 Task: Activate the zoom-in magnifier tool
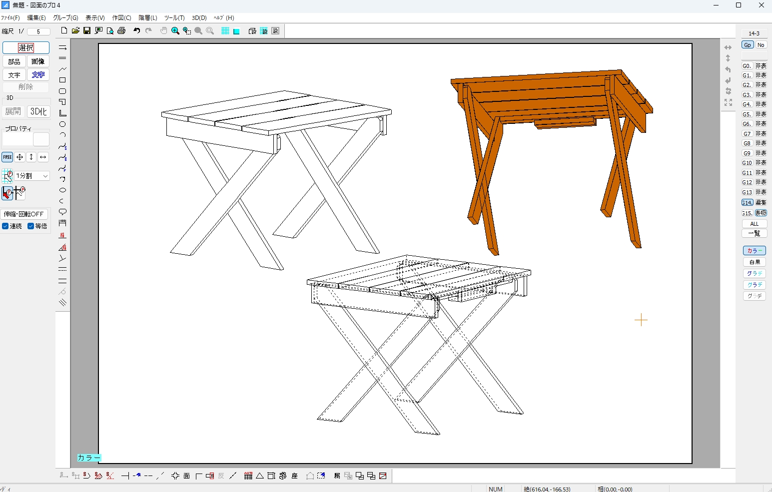point(175,30)
